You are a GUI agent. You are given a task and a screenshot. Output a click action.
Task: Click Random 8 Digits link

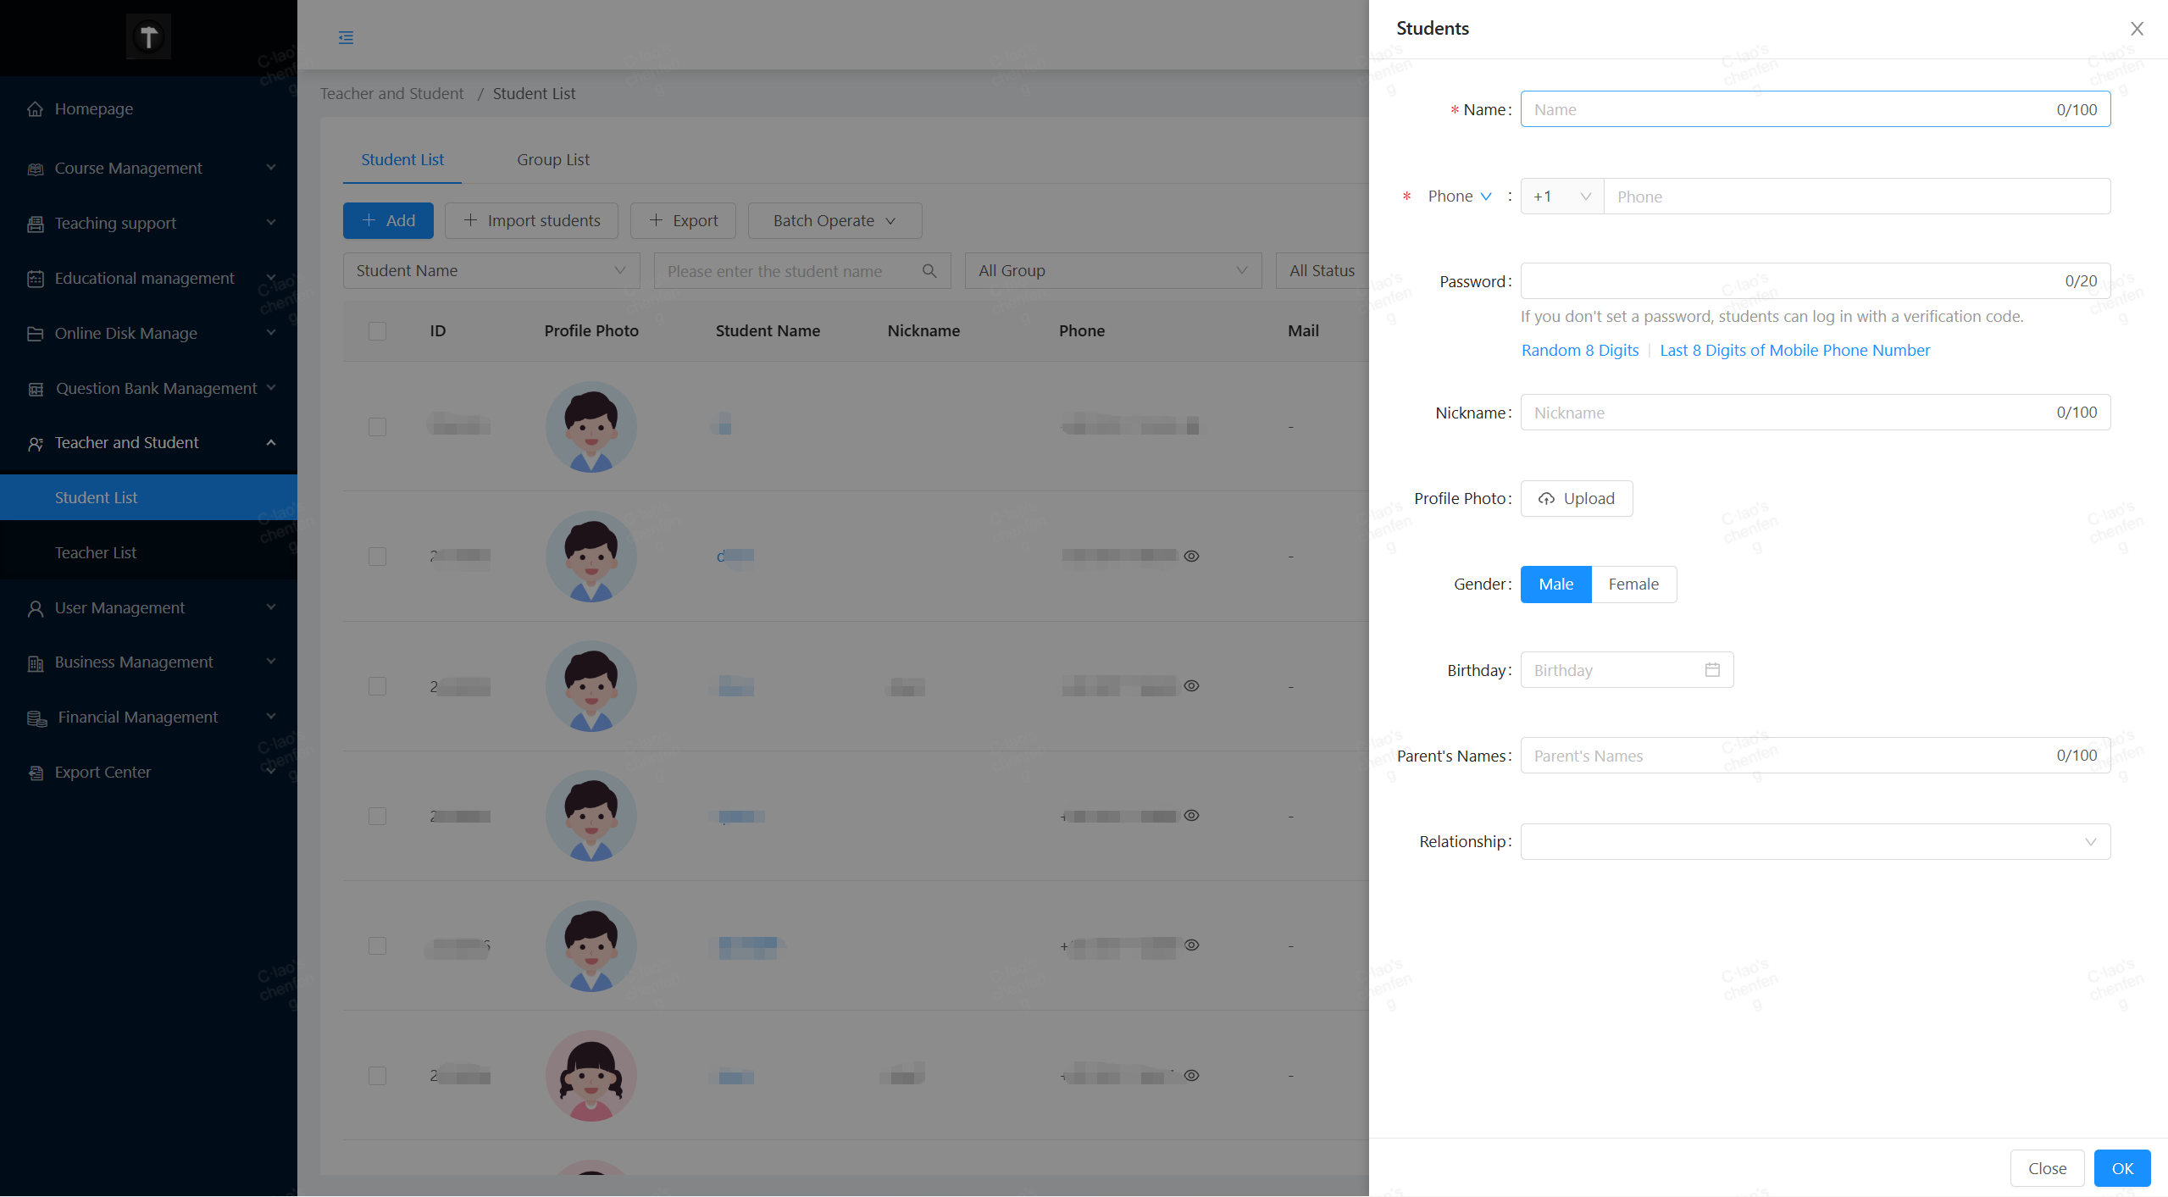1579,351
